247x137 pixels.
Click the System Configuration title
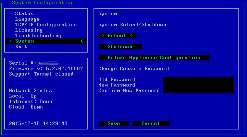click(x=43, y=3)
